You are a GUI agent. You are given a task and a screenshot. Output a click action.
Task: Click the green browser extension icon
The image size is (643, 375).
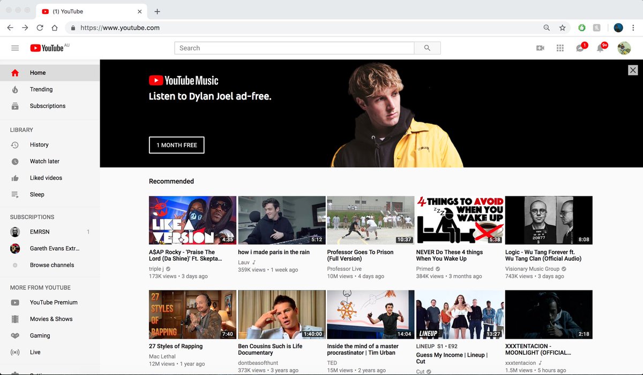[582, 28]
